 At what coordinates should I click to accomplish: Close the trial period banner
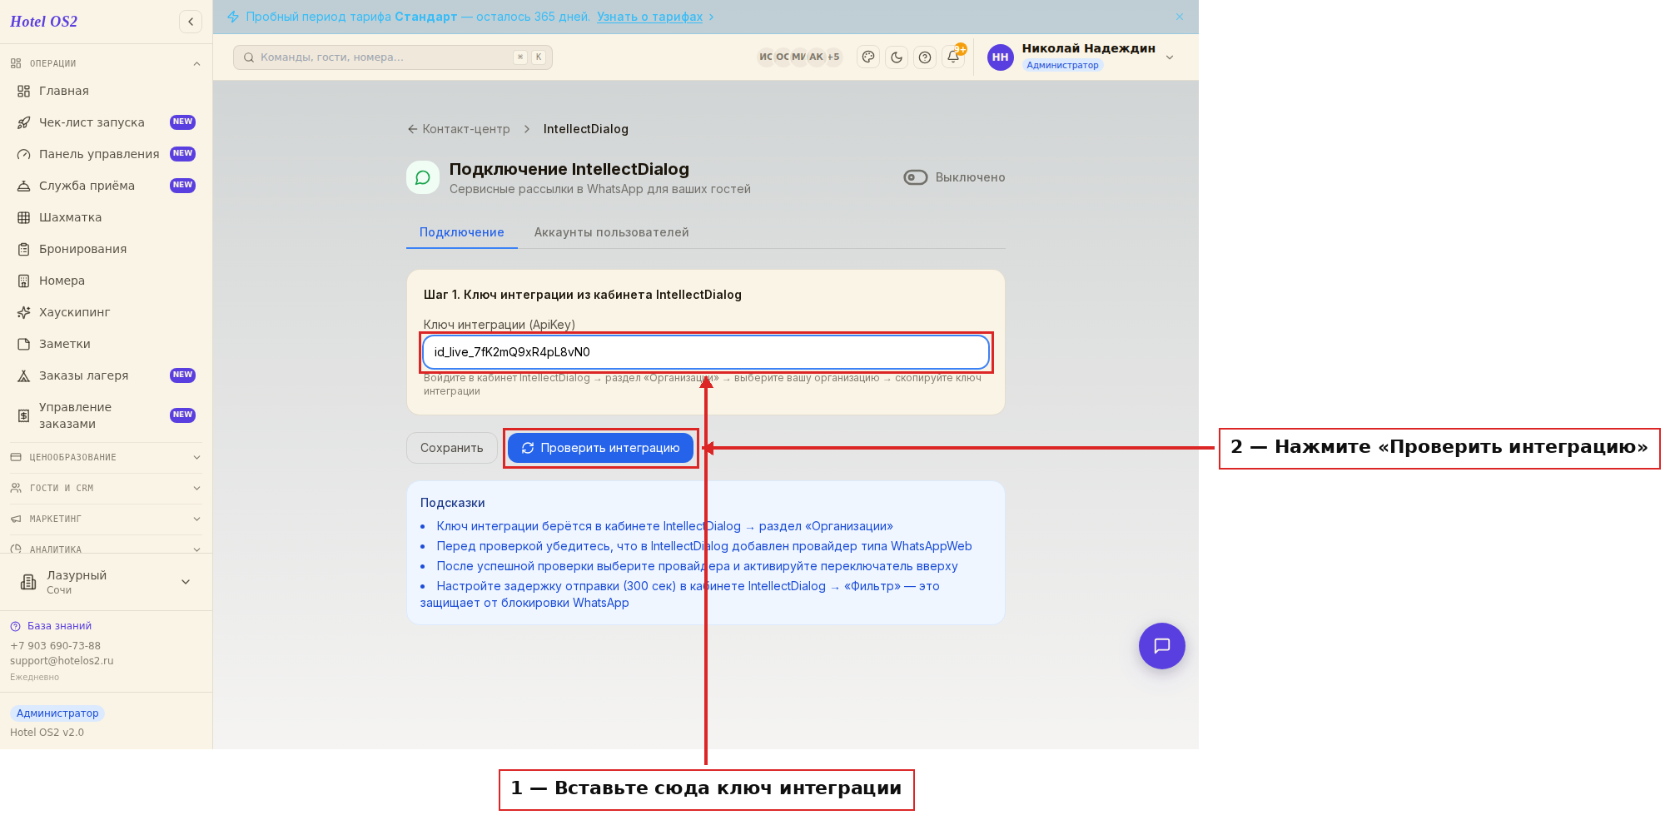tap(1180, 17)
